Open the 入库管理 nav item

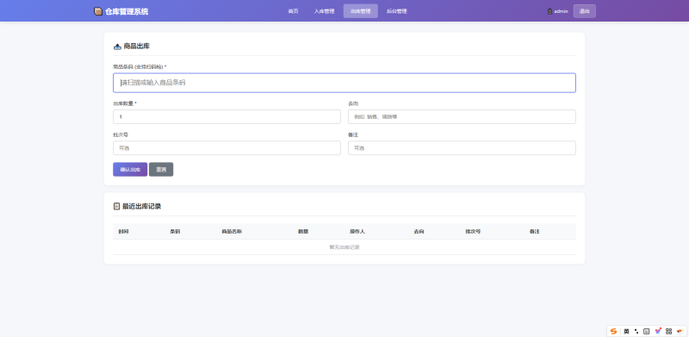(325, 11)
